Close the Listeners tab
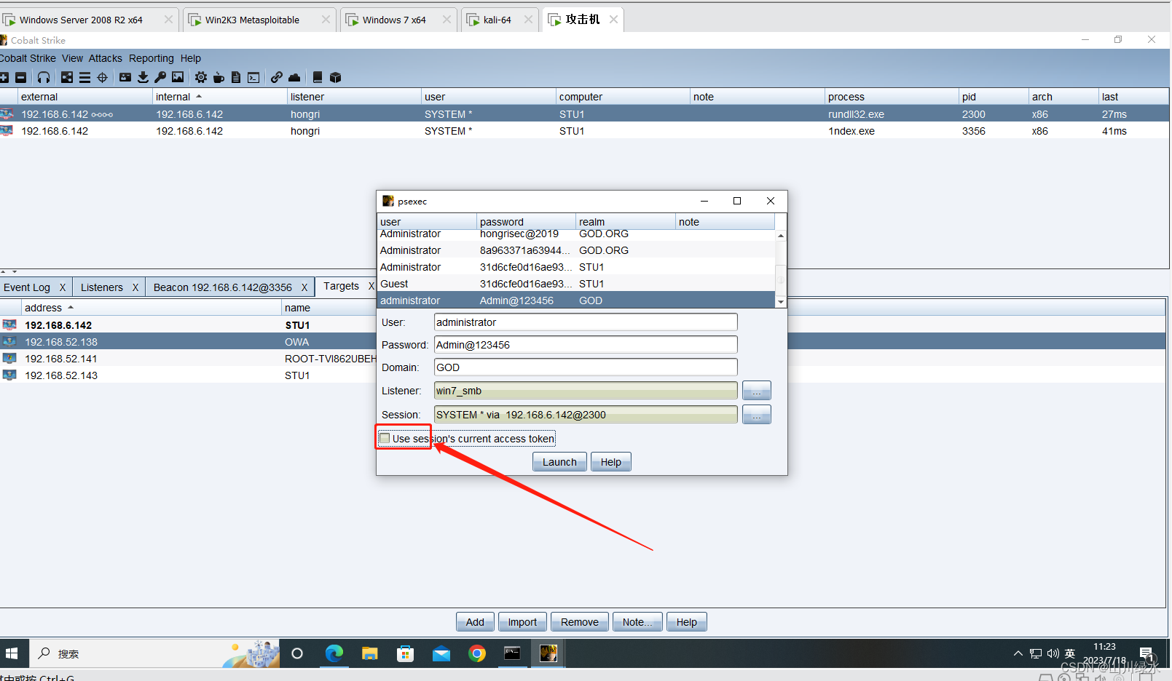1172x681 pixels. (x=135, y=287)
